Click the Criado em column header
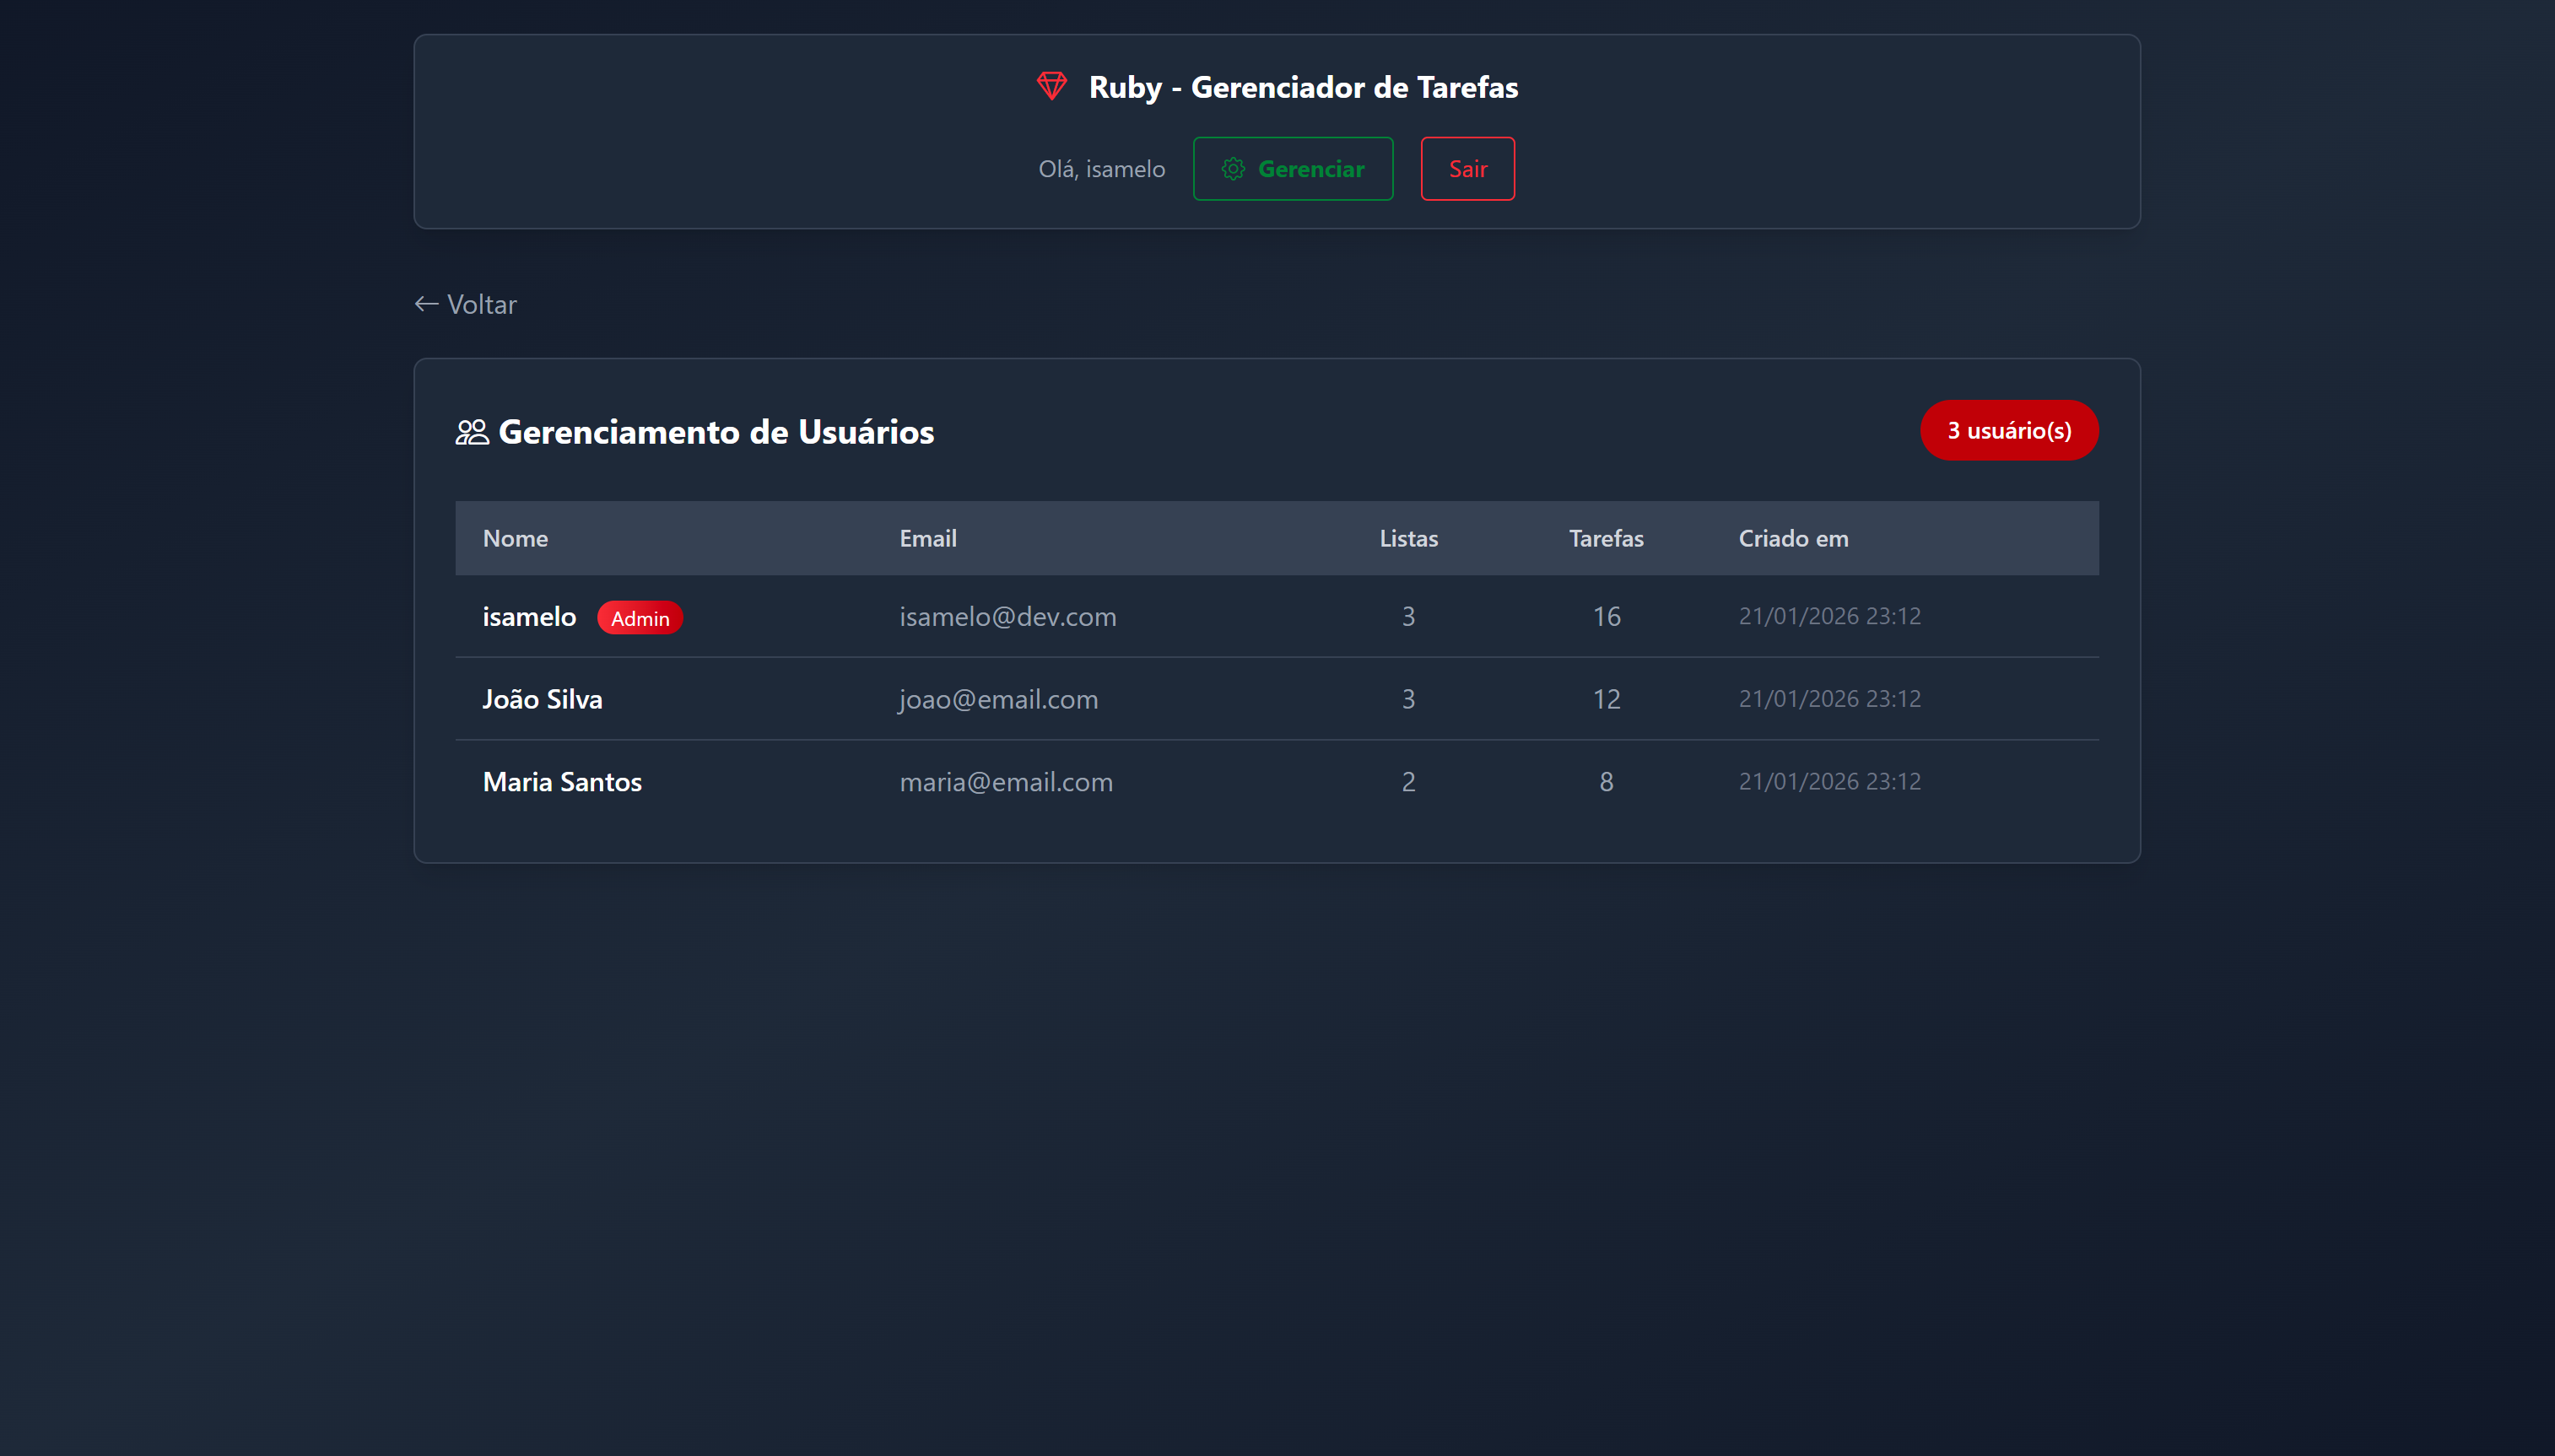Image resolution: width=2555 pixels, height=1456 pixels. pos(1792,538)
